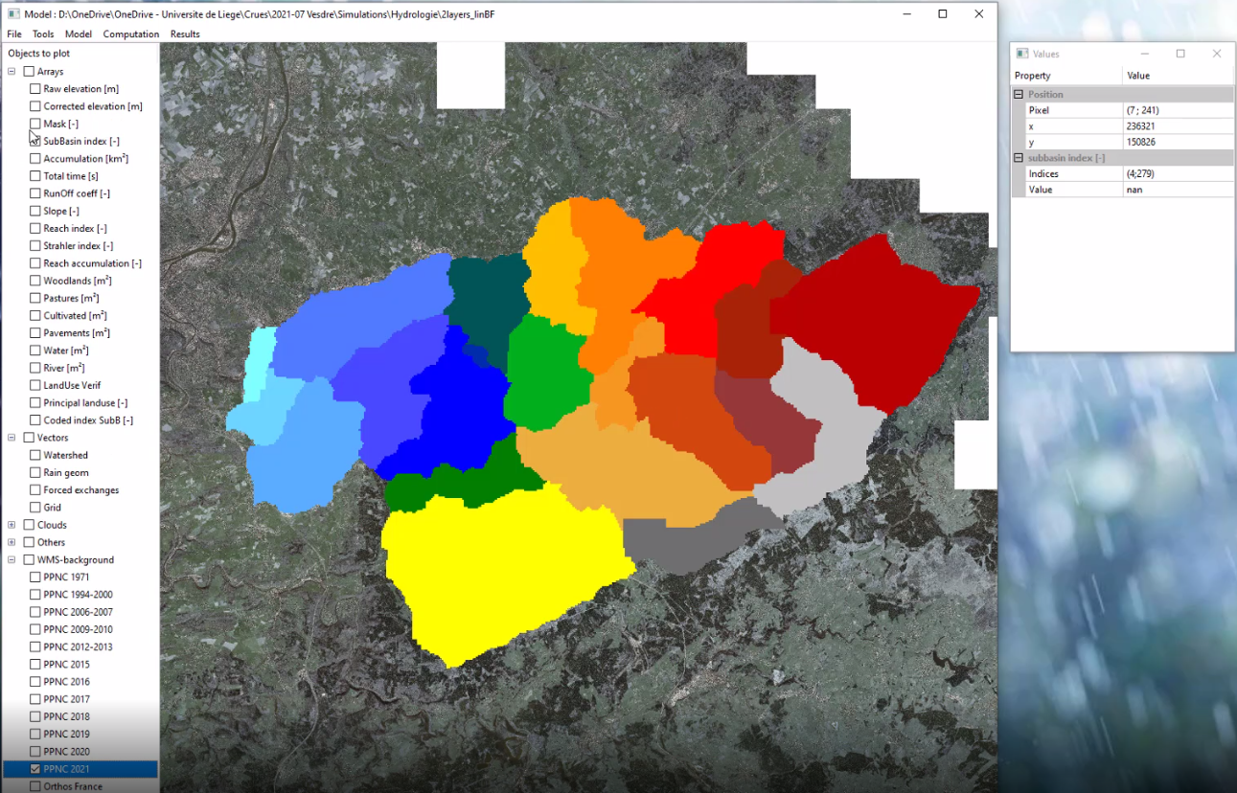Click the yellow sub-basin on map

pos(498,575)
